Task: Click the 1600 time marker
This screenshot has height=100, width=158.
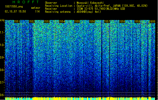Action: (152, 21)
